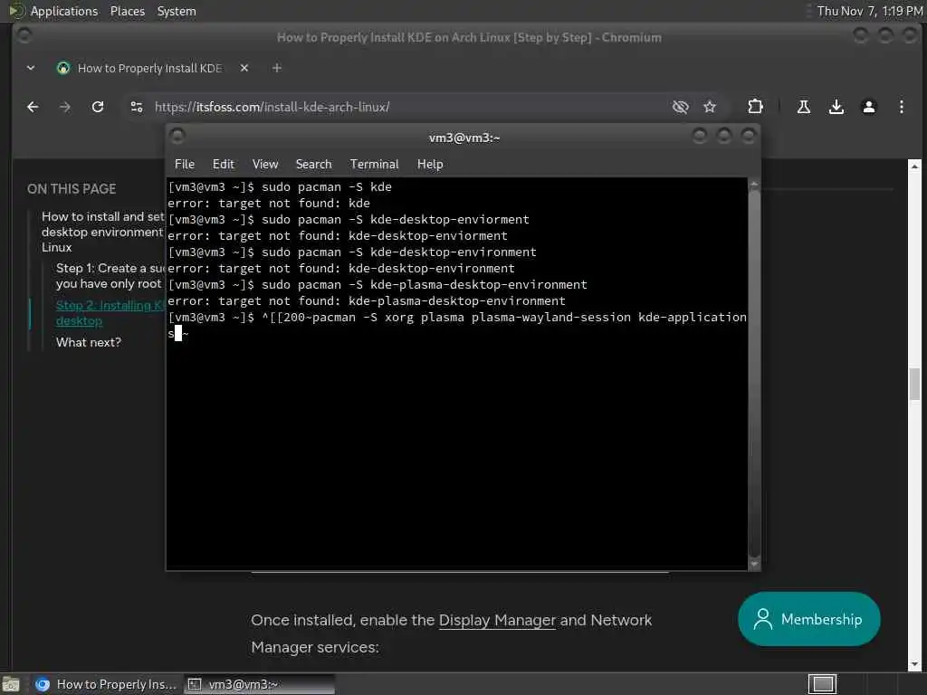The width and height of the screenshot is (927, 695).
Task: Switch to vm3@vm3 terminal in taskbar
Action: tap(258, 684)
